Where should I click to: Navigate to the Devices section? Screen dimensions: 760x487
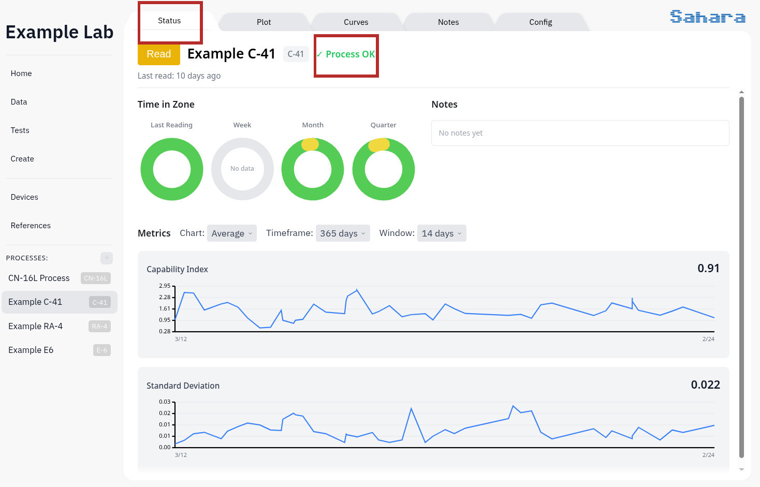click(x=24, y=197)
